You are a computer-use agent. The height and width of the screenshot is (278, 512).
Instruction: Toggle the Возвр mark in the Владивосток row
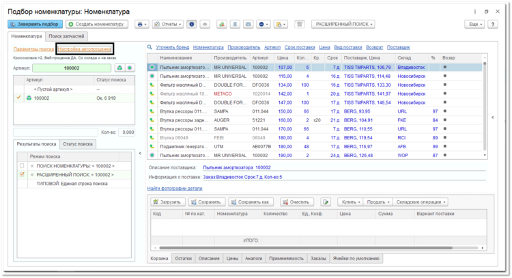[x=444, y=68]
